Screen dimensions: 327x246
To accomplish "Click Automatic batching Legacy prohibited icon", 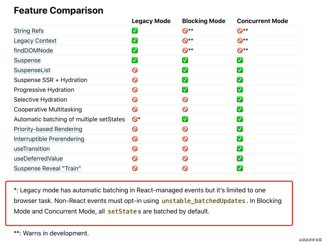I will pos(135,119).
